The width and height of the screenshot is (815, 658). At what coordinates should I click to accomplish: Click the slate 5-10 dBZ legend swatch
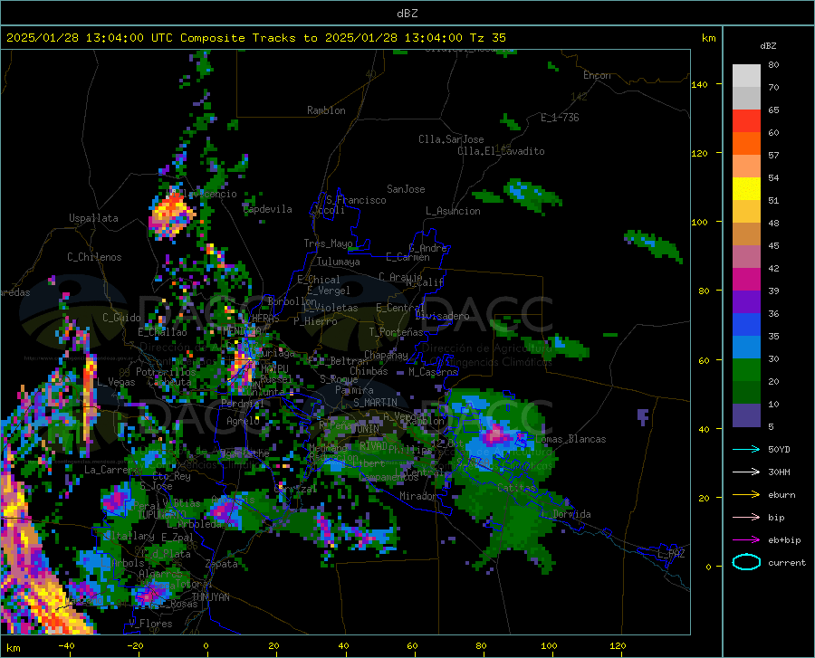click(x=746, y=415)
